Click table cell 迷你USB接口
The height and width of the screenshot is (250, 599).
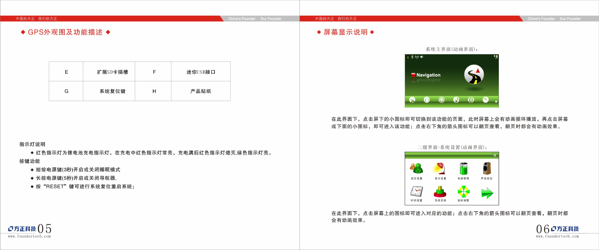pos(201,72)
